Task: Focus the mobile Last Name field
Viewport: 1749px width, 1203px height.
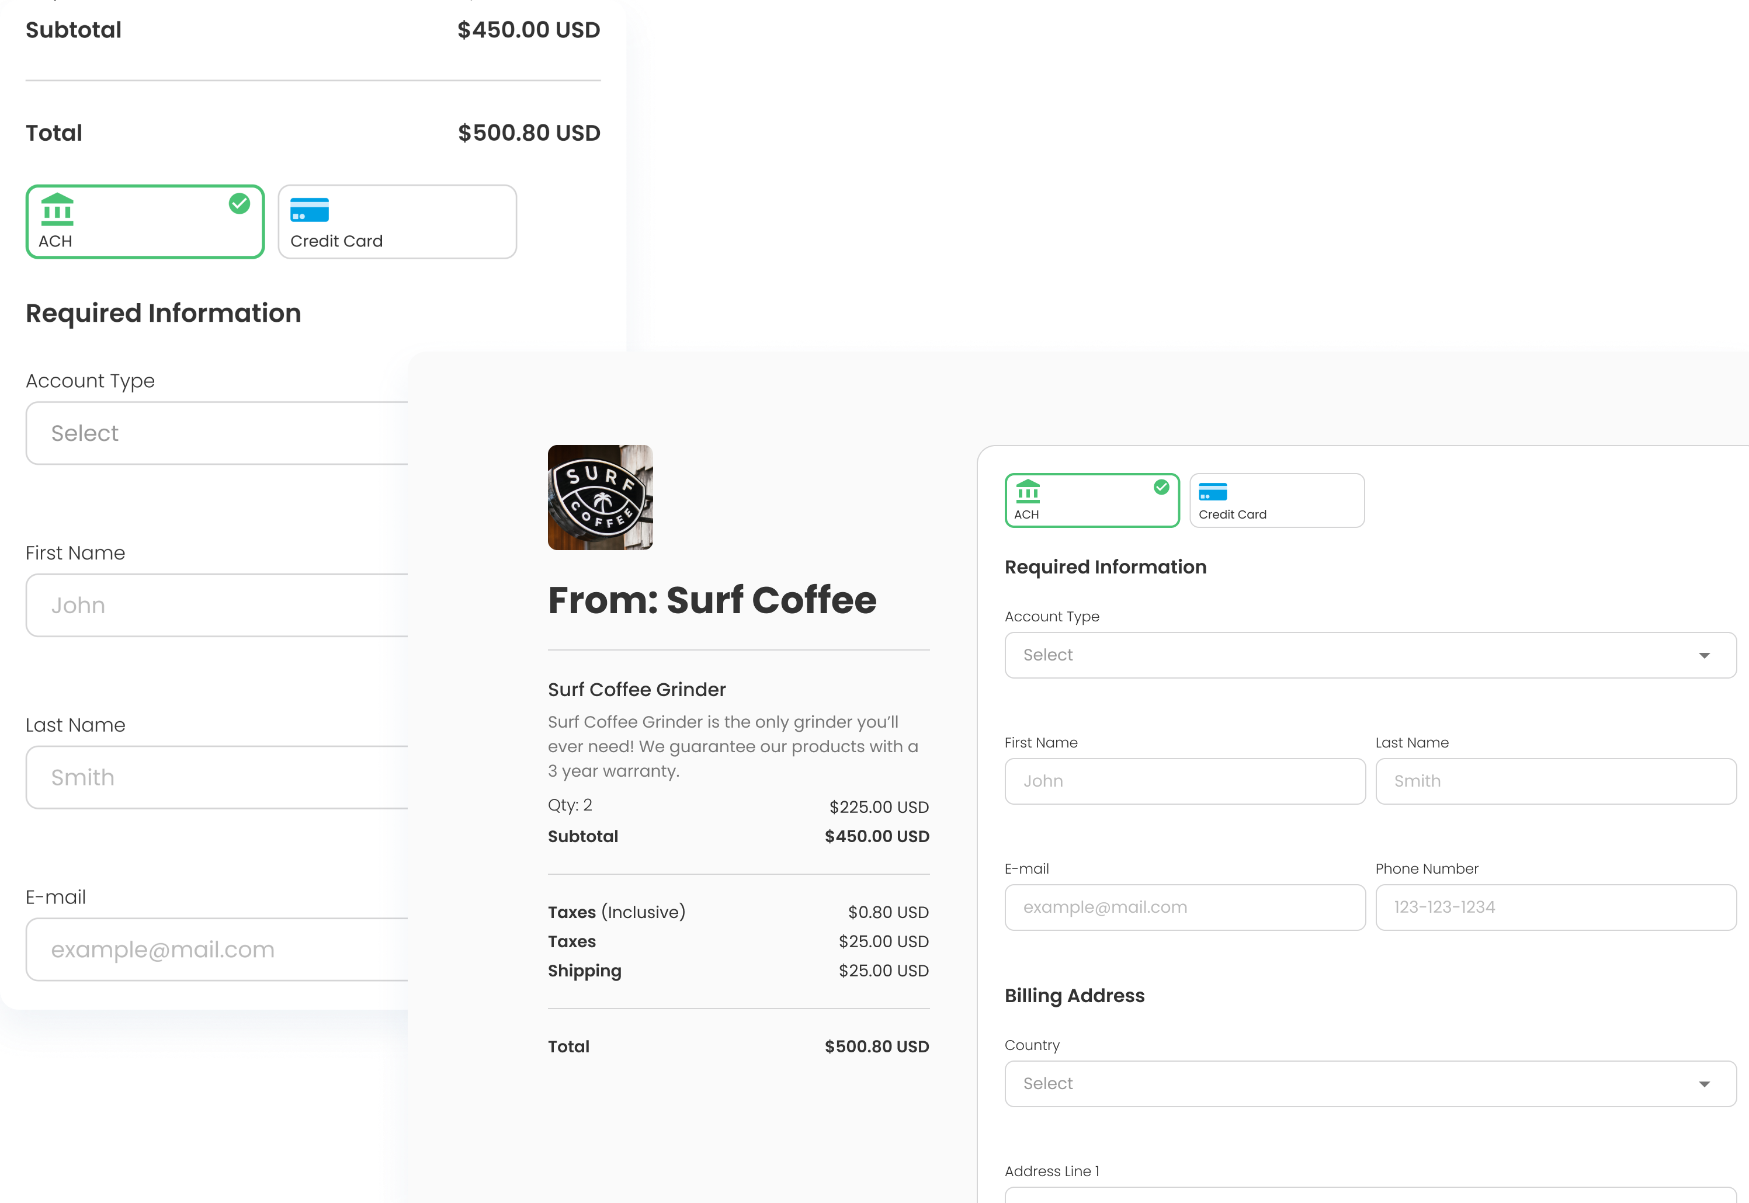Action: [x=217, y=777]
